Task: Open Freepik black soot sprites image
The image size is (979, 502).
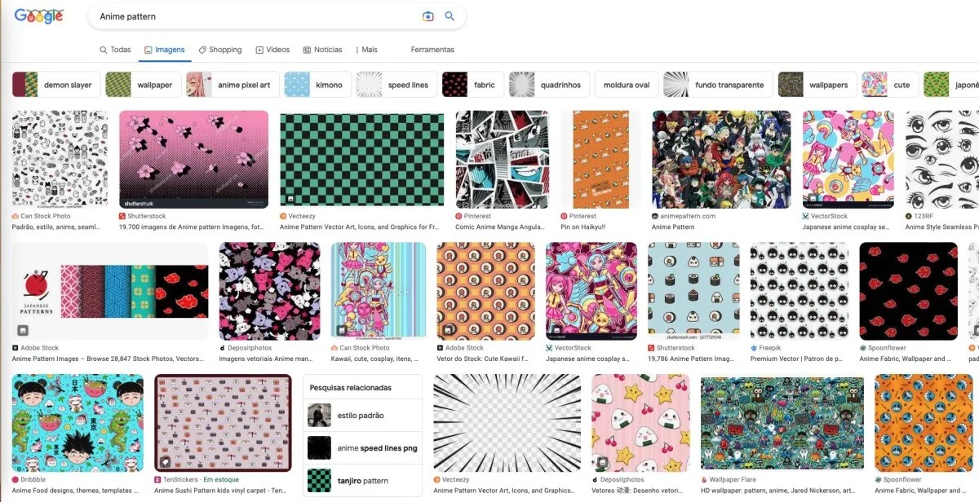Action: pos(799,291)
